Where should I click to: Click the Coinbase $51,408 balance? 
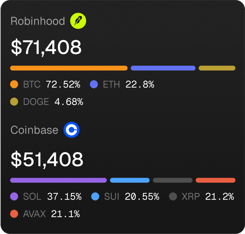(x=47, y=159)
